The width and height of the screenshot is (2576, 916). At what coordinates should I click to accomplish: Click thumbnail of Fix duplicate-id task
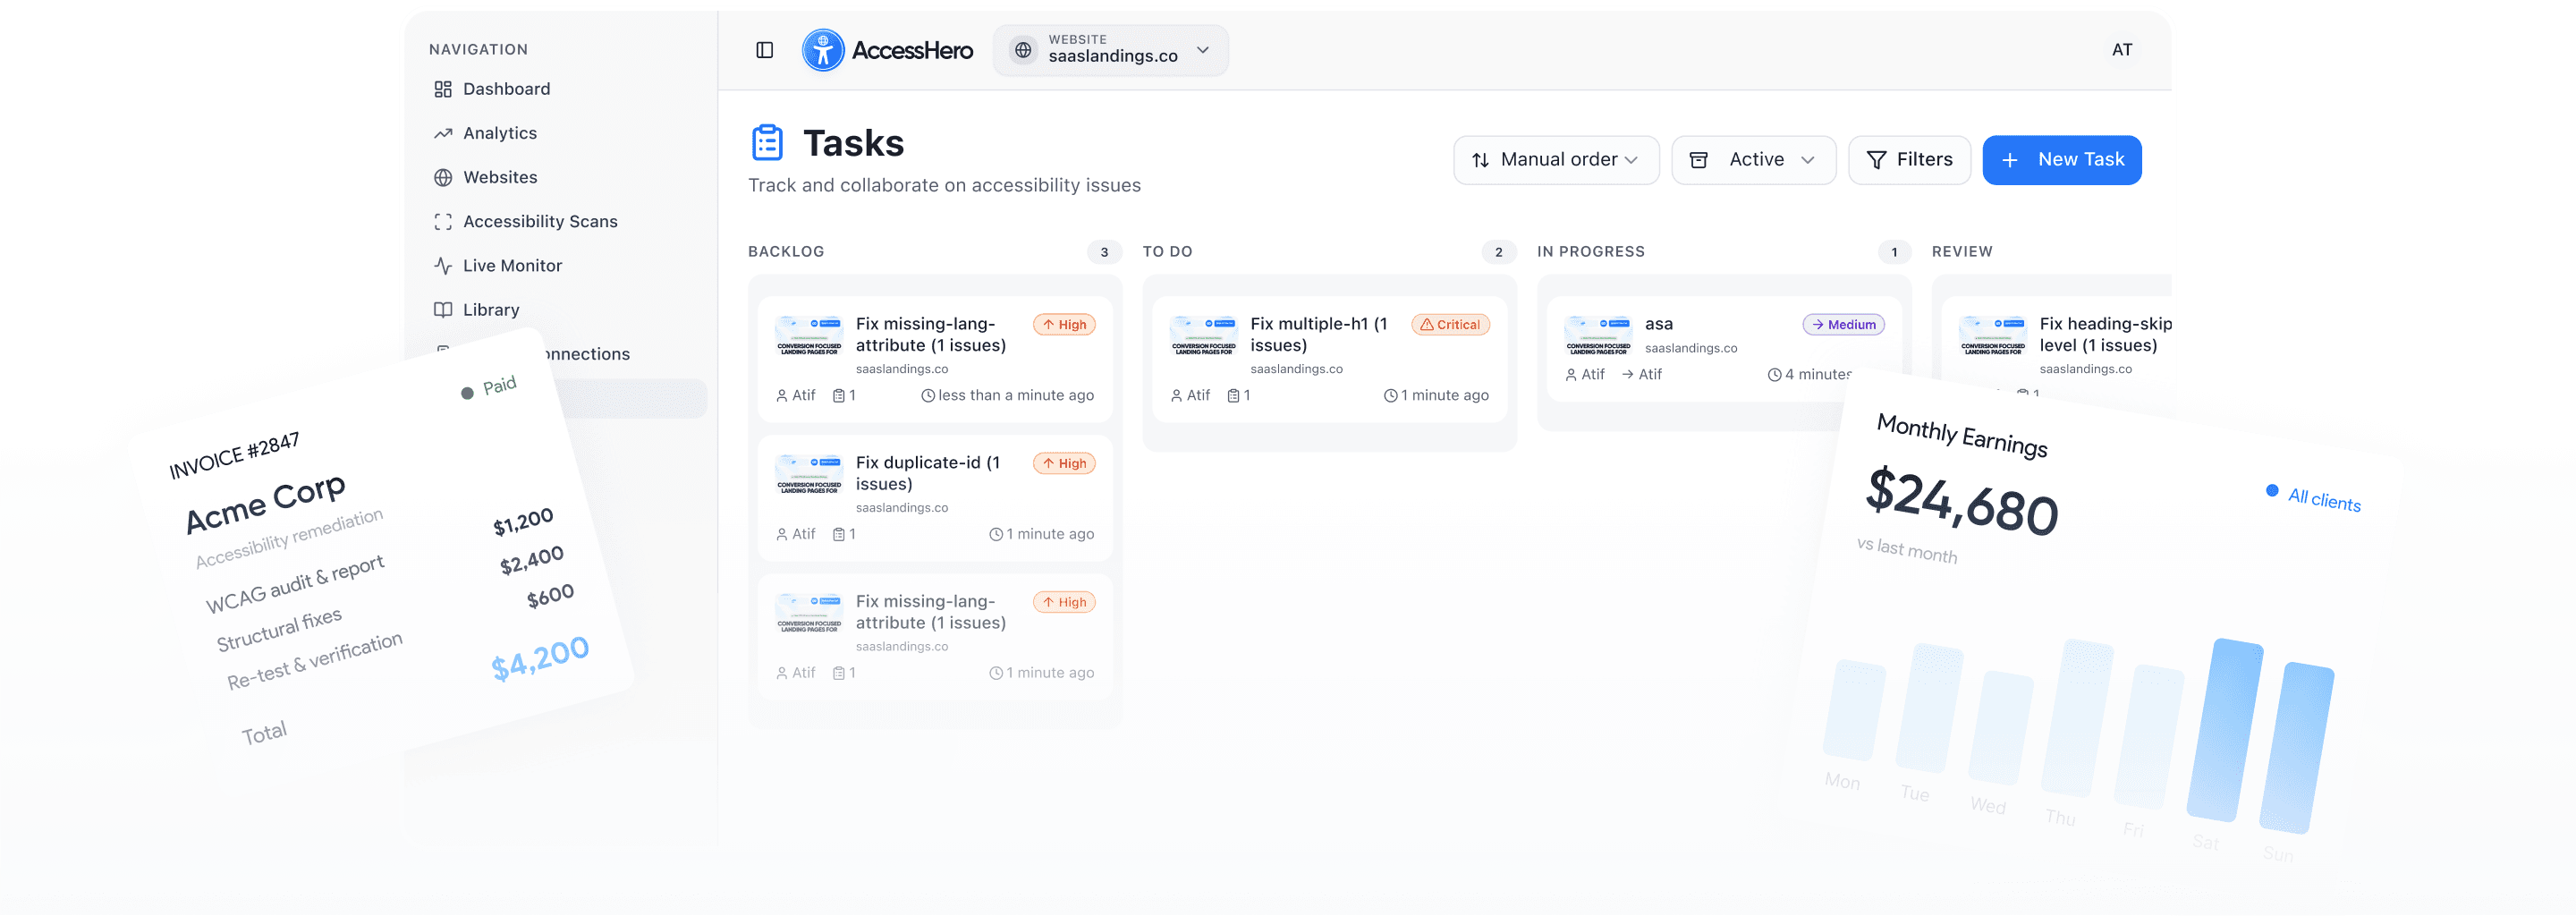(810, 475)
